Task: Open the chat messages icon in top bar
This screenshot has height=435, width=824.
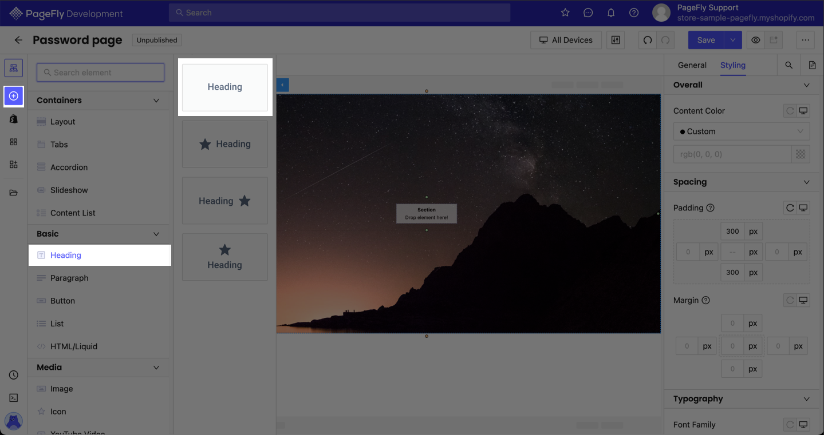Action: (x=588, y=13)
